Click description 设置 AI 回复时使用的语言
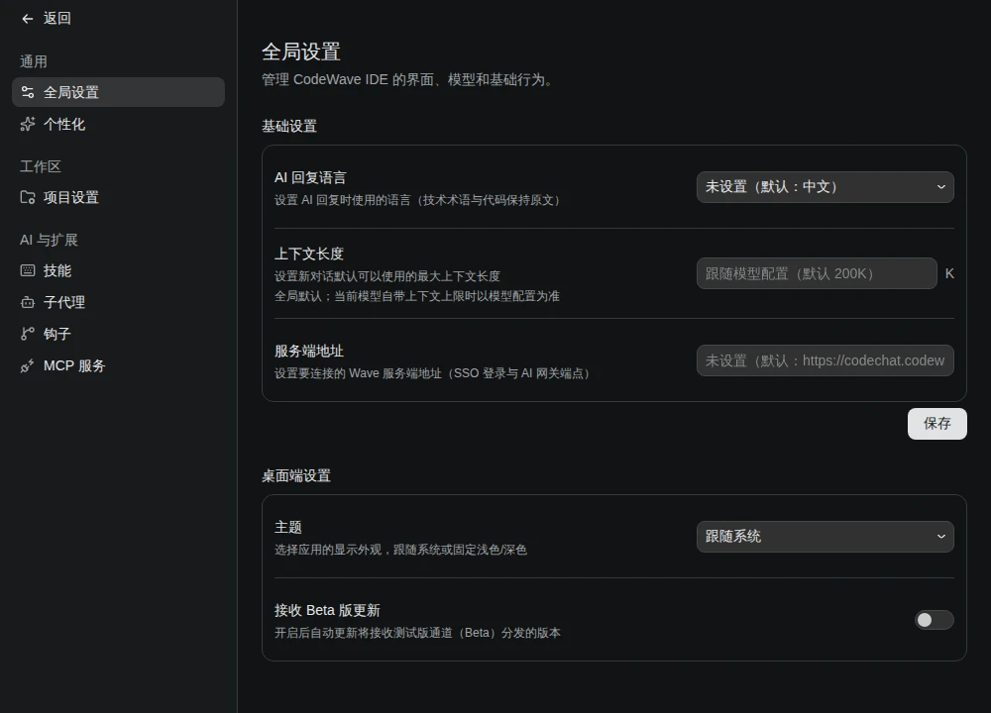The height and width of the screenshot is (713, 991). (x=418, y=200)
